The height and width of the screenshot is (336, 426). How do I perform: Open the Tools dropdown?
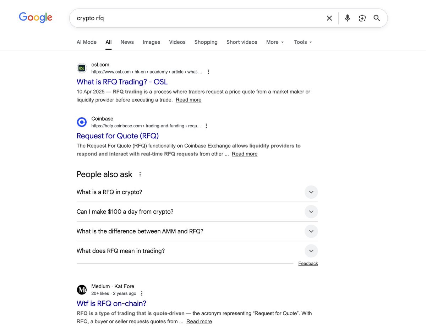pos(303,42)
